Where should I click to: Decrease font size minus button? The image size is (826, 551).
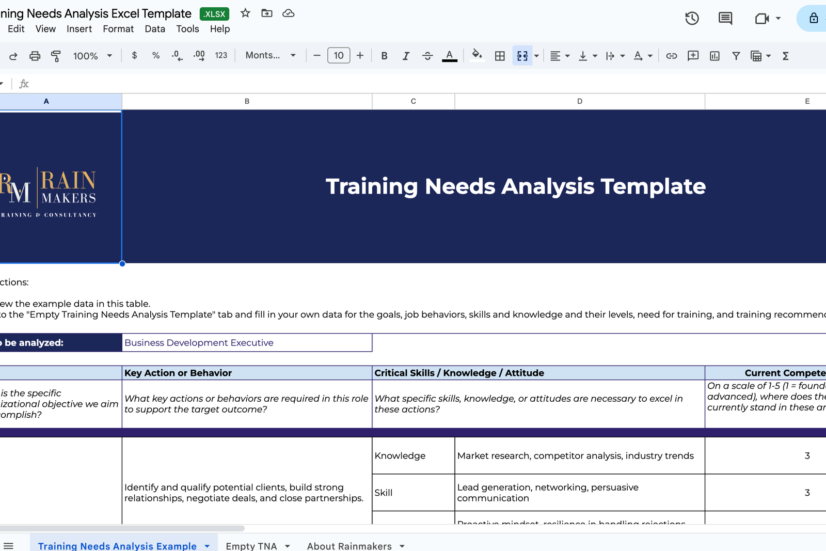coord(317,55)
